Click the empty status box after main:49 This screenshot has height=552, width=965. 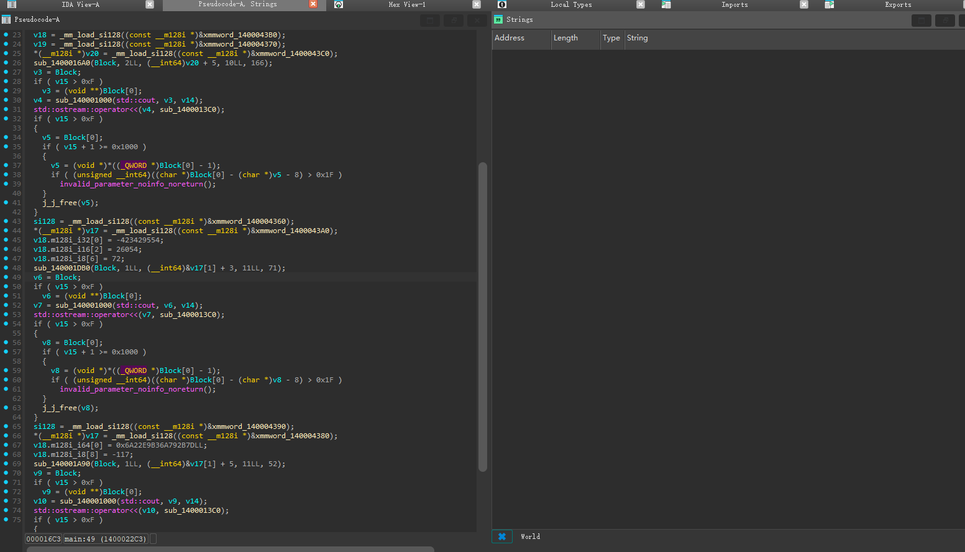(153, 539)
